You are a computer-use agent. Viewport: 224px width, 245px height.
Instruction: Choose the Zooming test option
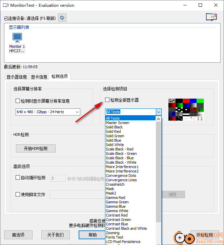coord(130,233)
